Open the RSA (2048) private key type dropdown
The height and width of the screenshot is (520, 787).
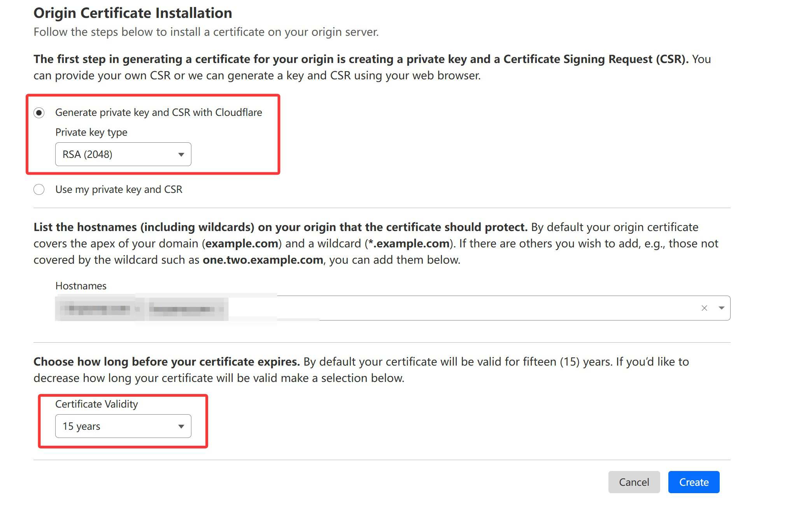(x=123, y=154)
